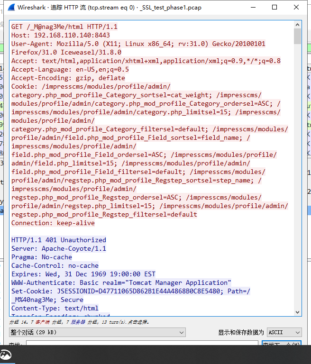311x364 pixels.
Task: Maximize the Follow HTTP Stream window
Action: coord(274,8)
